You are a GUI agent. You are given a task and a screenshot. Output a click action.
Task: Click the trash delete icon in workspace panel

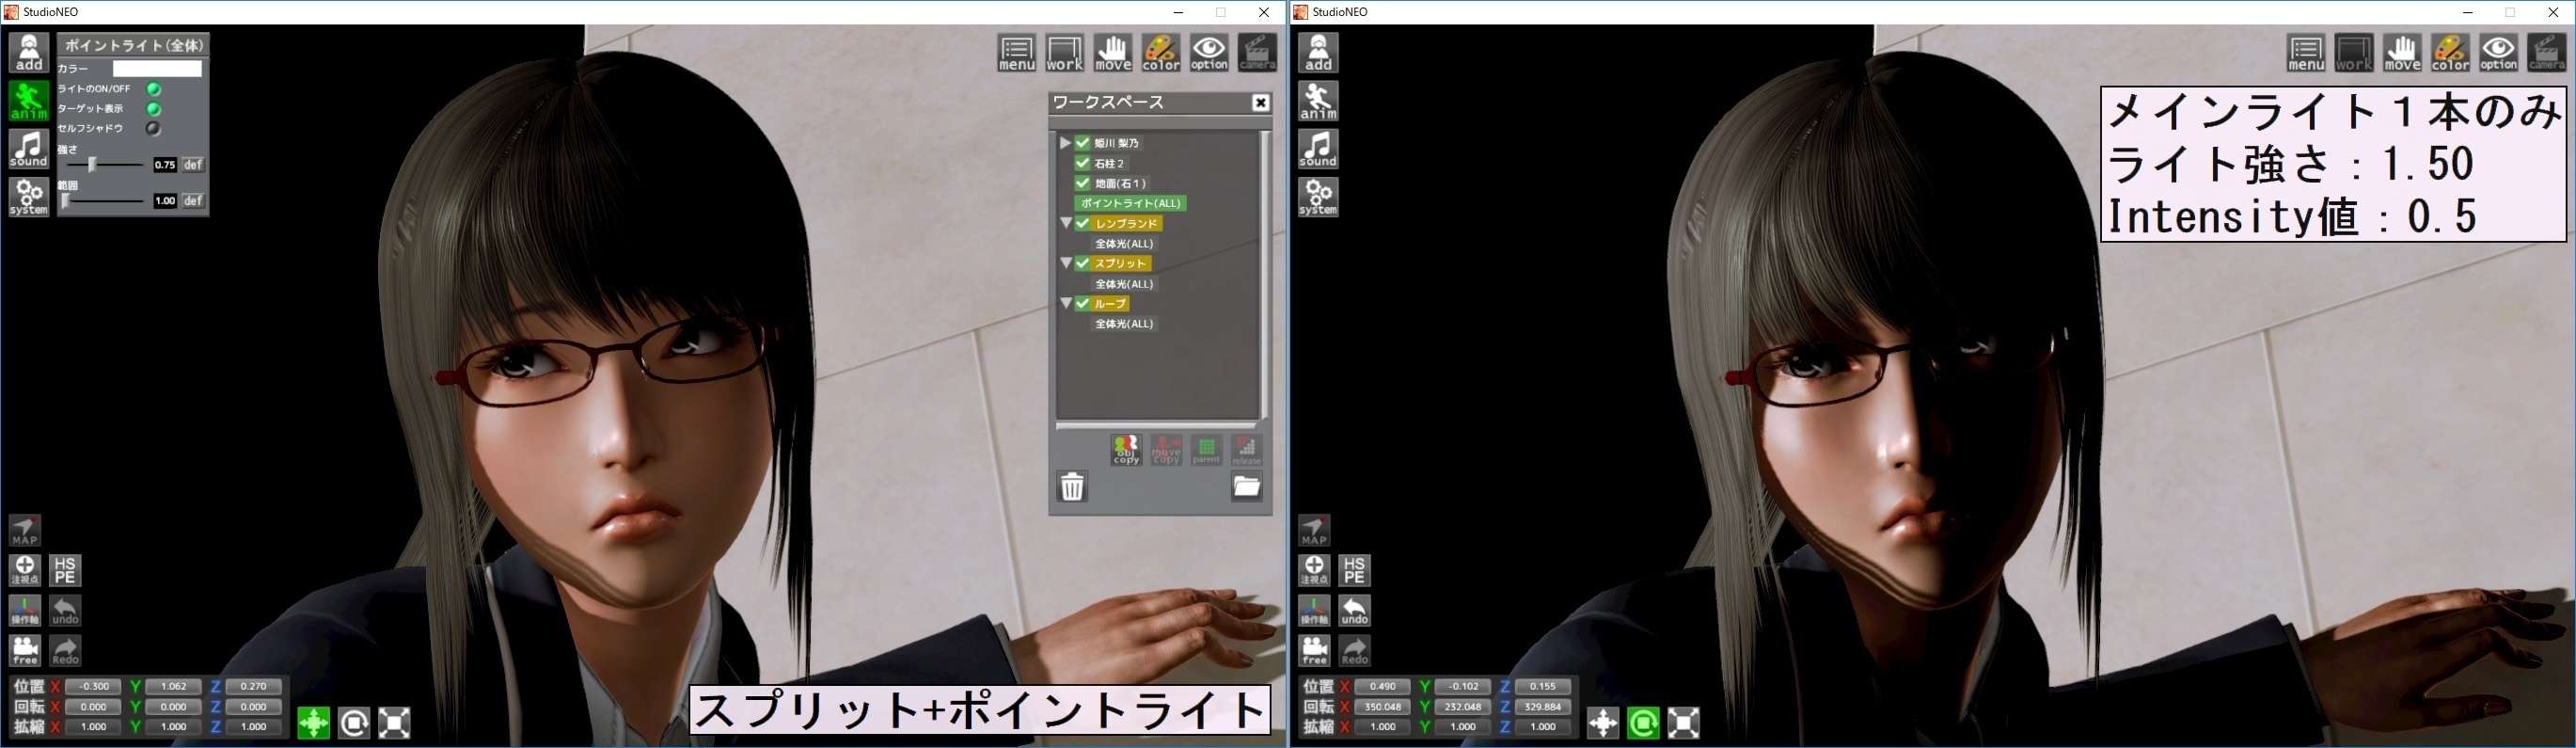point(1072,487)
